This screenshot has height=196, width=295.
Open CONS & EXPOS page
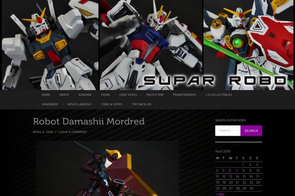click(112, 104)
